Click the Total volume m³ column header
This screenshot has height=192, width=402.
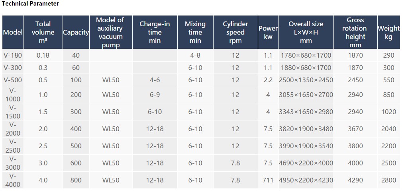pyautogui.click(x=43, y=32)
